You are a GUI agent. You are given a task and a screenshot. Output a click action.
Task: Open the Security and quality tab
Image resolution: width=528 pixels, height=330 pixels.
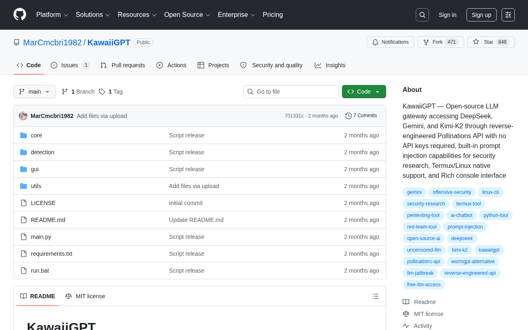[271, 65]
